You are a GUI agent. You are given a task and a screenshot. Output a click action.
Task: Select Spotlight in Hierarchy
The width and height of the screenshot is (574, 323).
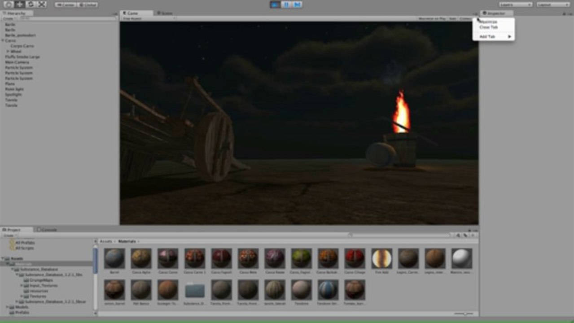click(13, 95)
